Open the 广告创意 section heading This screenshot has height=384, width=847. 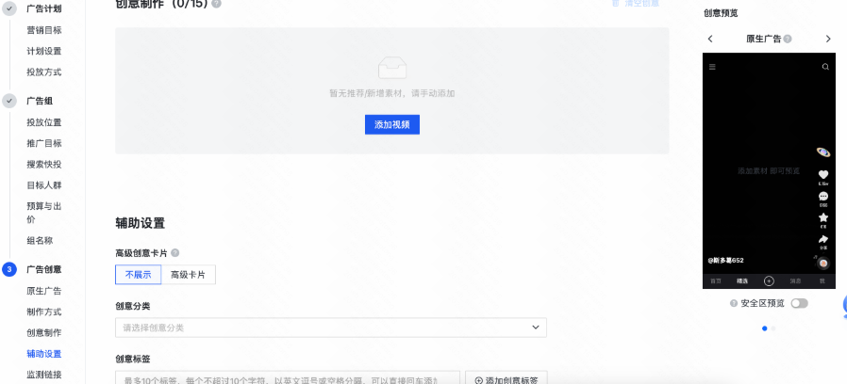44,270
